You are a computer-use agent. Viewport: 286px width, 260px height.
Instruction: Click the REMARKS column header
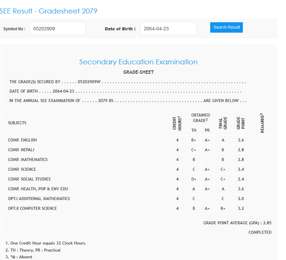(x=262, y=123)
